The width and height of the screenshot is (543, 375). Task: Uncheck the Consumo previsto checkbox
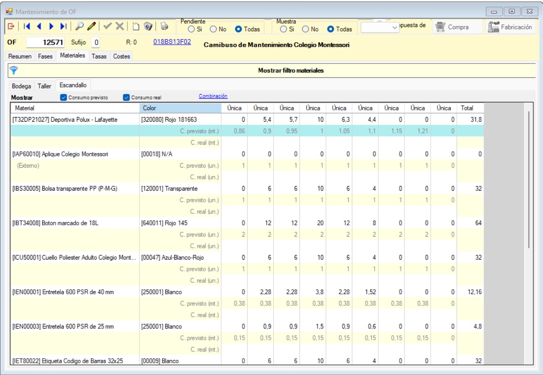pyautogui.click(x=63, y=97)
